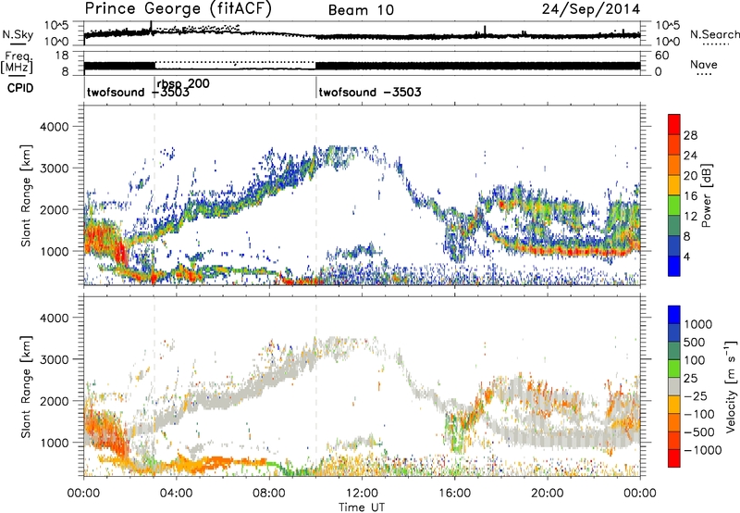Pick the light green segment of power colorbar

tap(674, 205)
